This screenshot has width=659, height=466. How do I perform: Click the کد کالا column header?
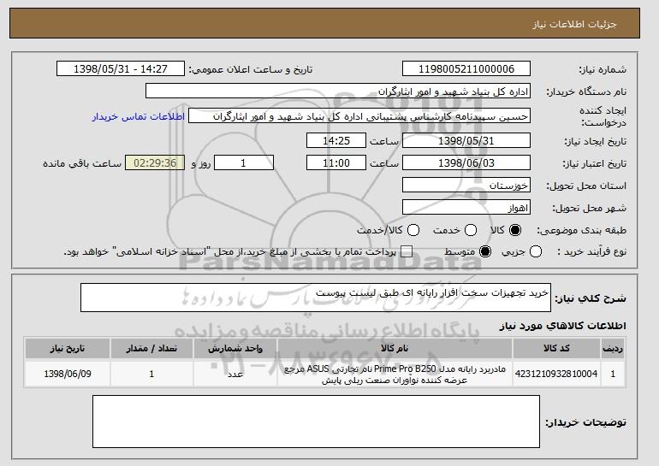pos(556,349)
